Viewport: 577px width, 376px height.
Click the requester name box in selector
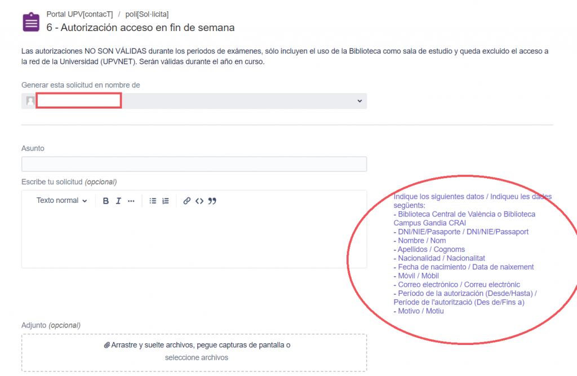click(x=79, y=101)
